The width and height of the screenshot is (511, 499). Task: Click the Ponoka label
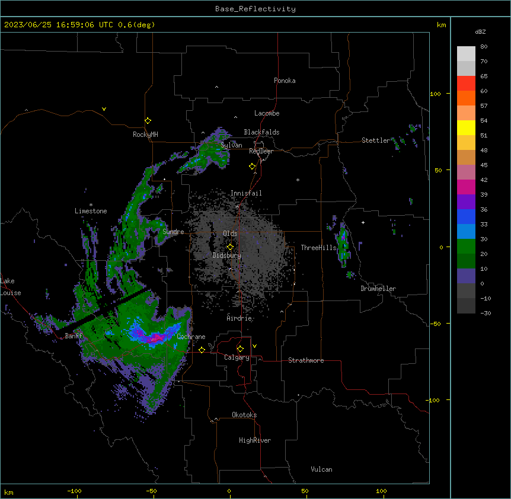285,81
